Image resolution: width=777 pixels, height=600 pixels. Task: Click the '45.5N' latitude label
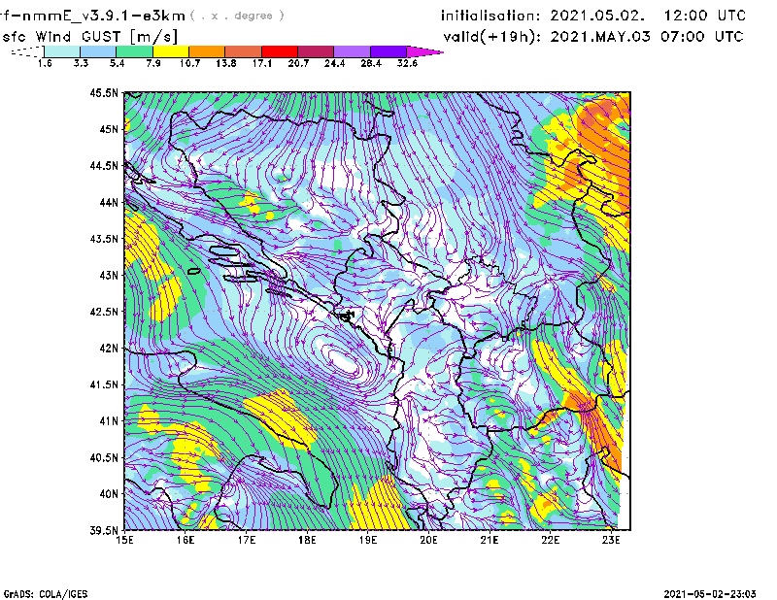104,92
